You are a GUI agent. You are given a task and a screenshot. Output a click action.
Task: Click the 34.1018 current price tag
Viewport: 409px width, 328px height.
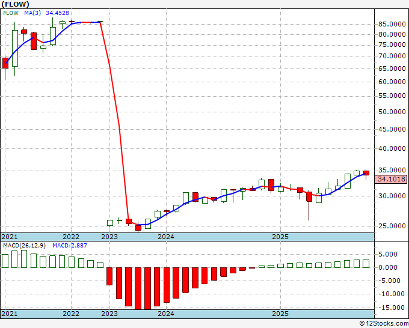[x=392, y=179]
